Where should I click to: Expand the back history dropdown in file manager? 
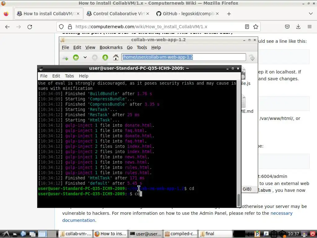[x=85, y=57]
